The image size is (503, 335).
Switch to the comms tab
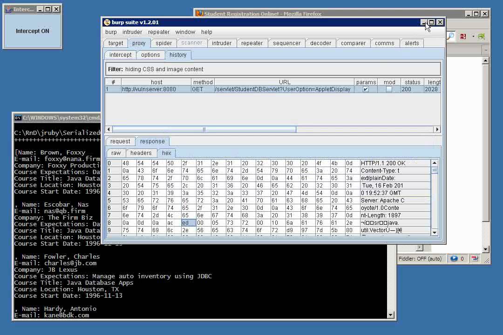(x=385, y=43)
